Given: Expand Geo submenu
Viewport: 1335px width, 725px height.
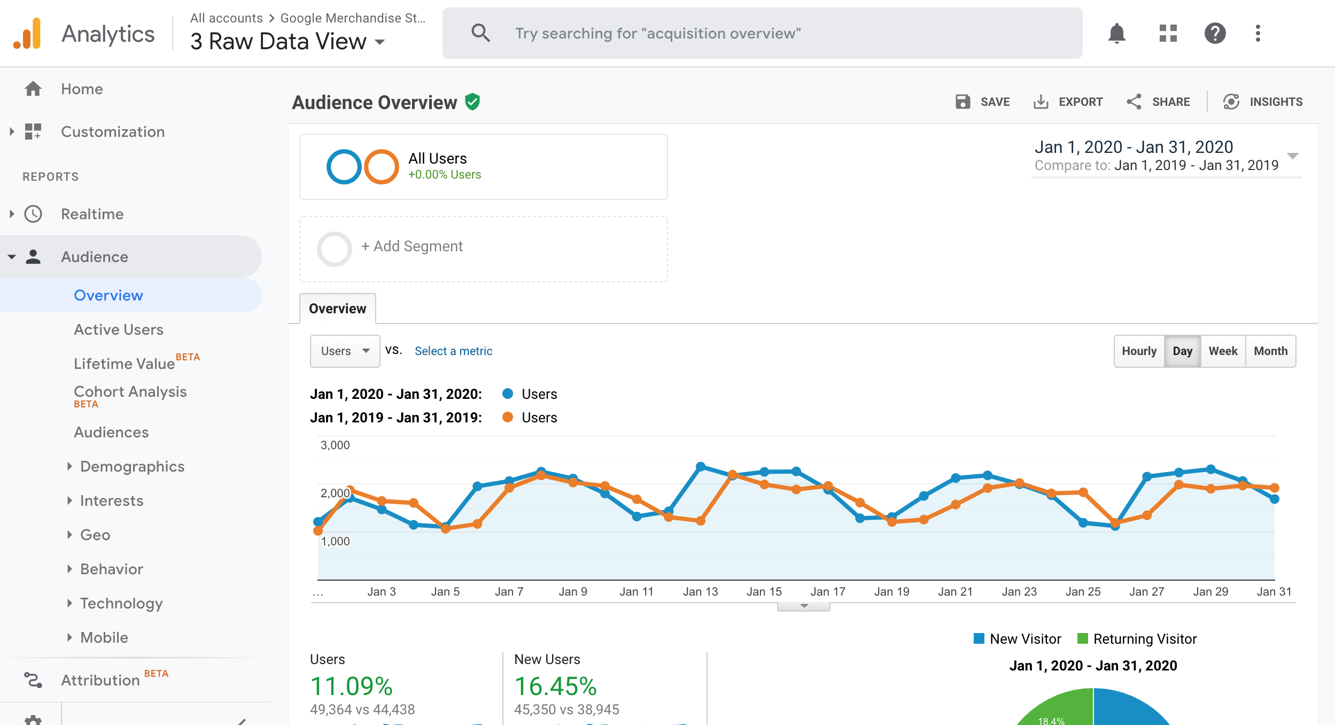Looking at the screenshot, I should [69, 535].
